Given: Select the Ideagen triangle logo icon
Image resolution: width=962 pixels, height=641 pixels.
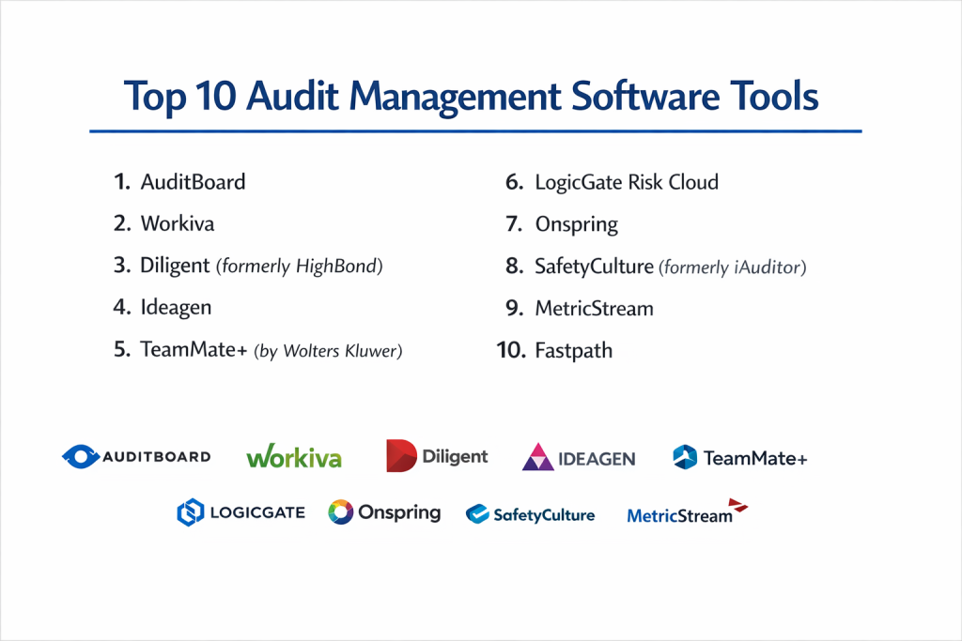Looking at the screenshot, I should (537, 457).
